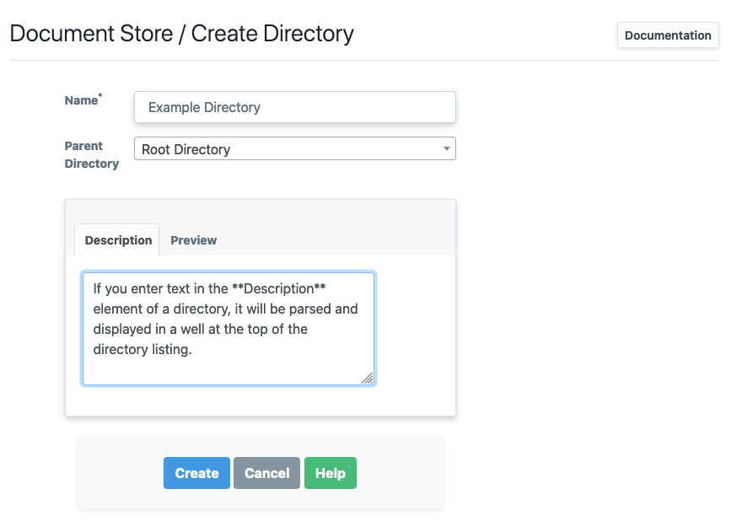Switch to the Preview tab
Image resolution: width=731 pixels, height=532 pixels.
point(193,240)
